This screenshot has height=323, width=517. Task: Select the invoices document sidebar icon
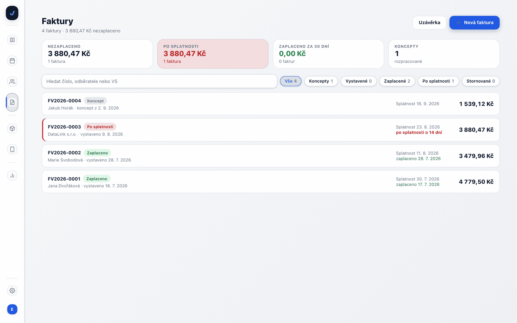[x=12, y=102]
